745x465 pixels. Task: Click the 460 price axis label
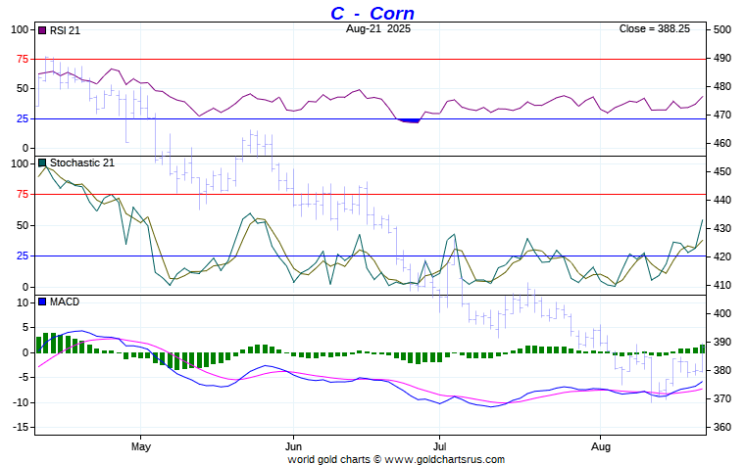721,143
